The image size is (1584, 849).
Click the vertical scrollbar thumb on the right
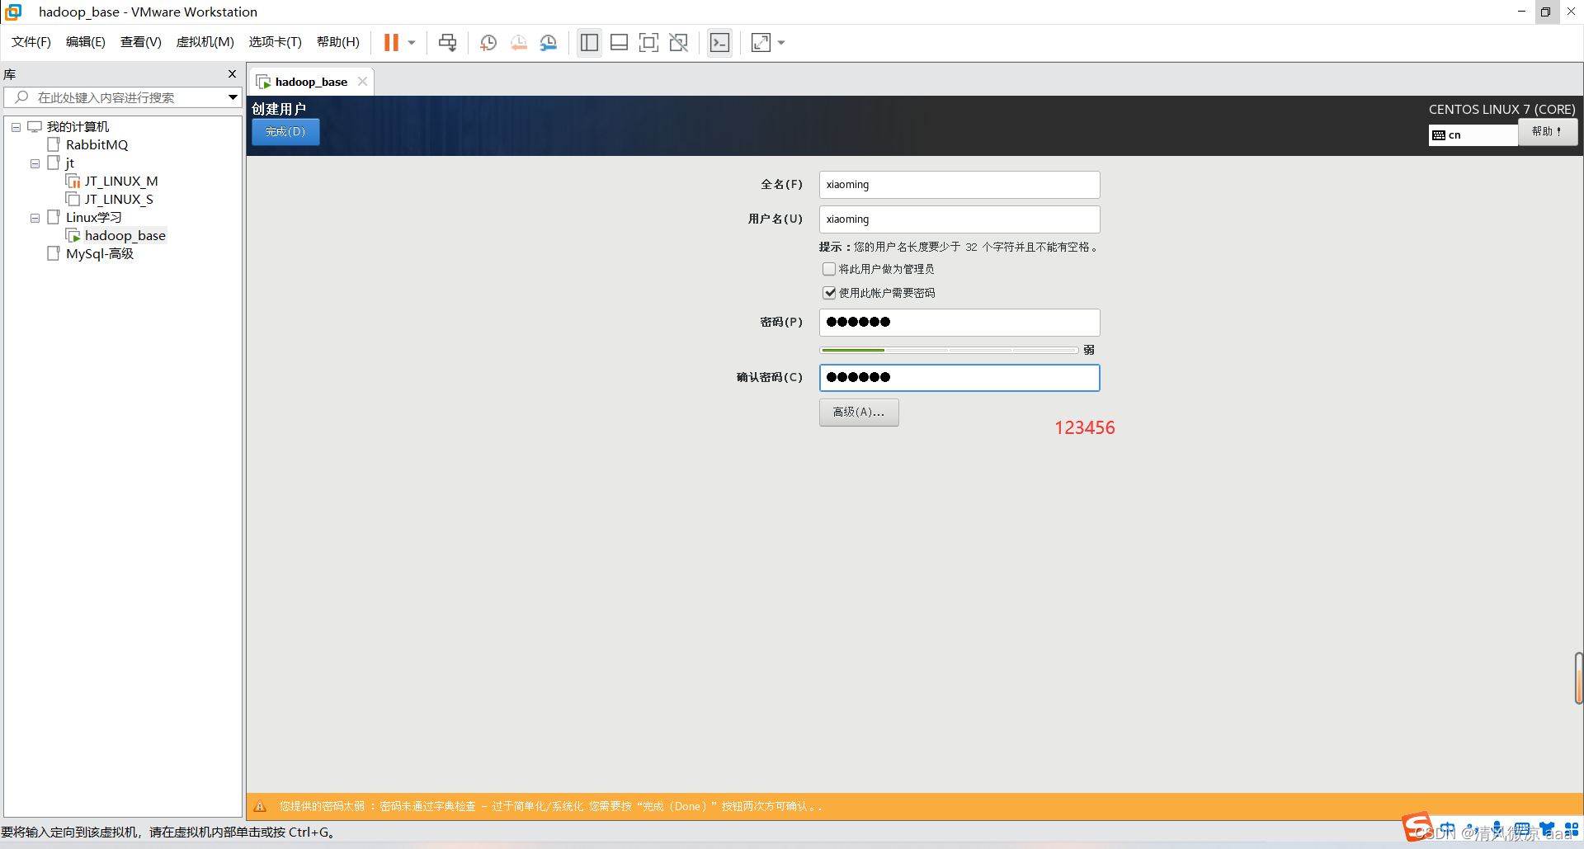[1578, 678]
